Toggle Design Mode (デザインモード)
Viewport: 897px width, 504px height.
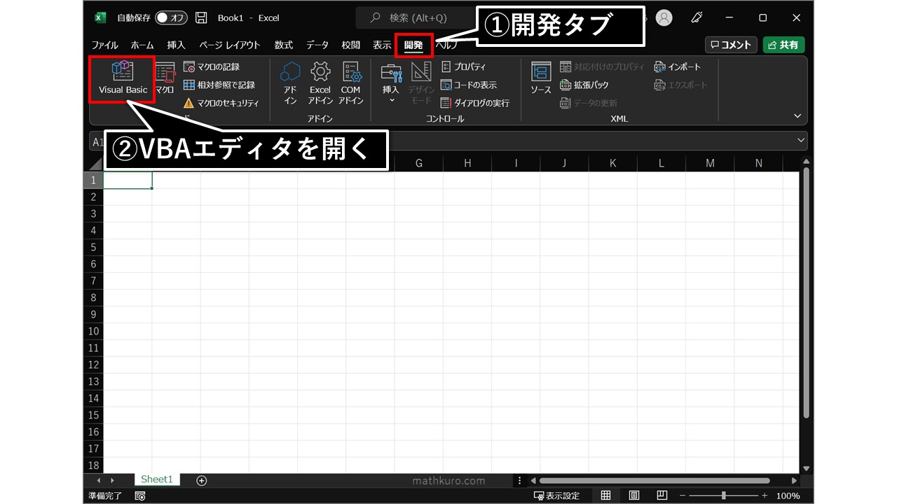pyautogui.click(x=421, y=83)
